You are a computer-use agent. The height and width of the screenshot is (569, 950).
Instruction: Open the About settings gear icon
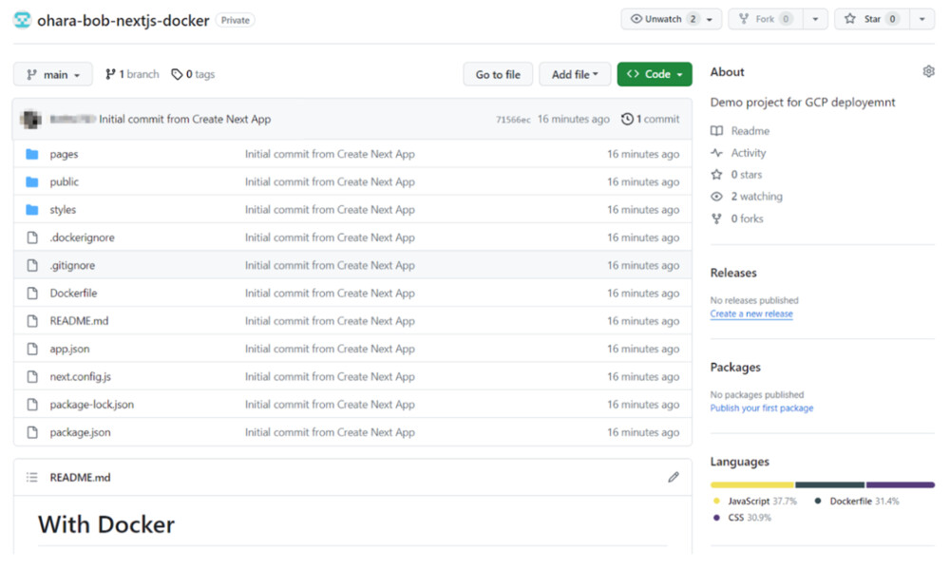tap(928, 72)
